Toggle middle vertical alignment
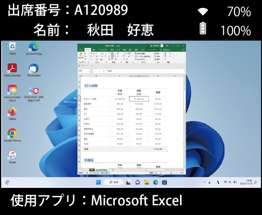The width and height of the screenshot is (262, 215). (112, 53)
